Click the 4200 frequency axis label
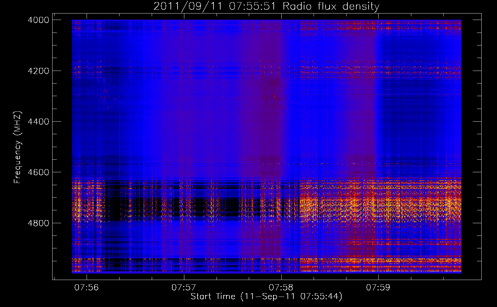This screenshot has height=307, width=497. (38, 71)
